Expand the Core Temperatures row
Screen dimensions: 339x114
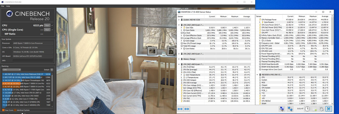pyautogui.click(x=181, y=75)
